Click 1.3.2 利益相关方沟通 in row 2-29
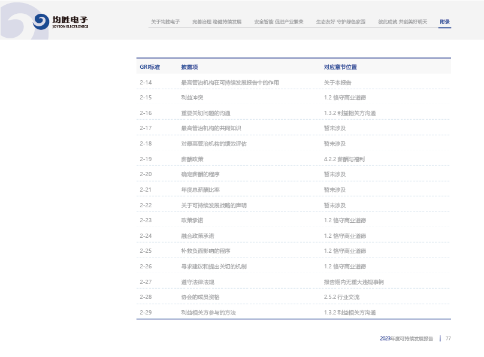Viewport: 484px width, 357px height. pyautogui.click(x=349, y=313)
